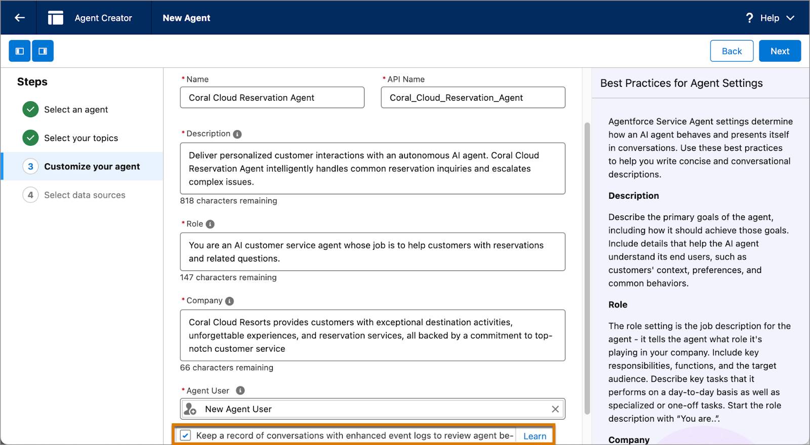Click the Next button
The image size is (810, 445).
780,51
